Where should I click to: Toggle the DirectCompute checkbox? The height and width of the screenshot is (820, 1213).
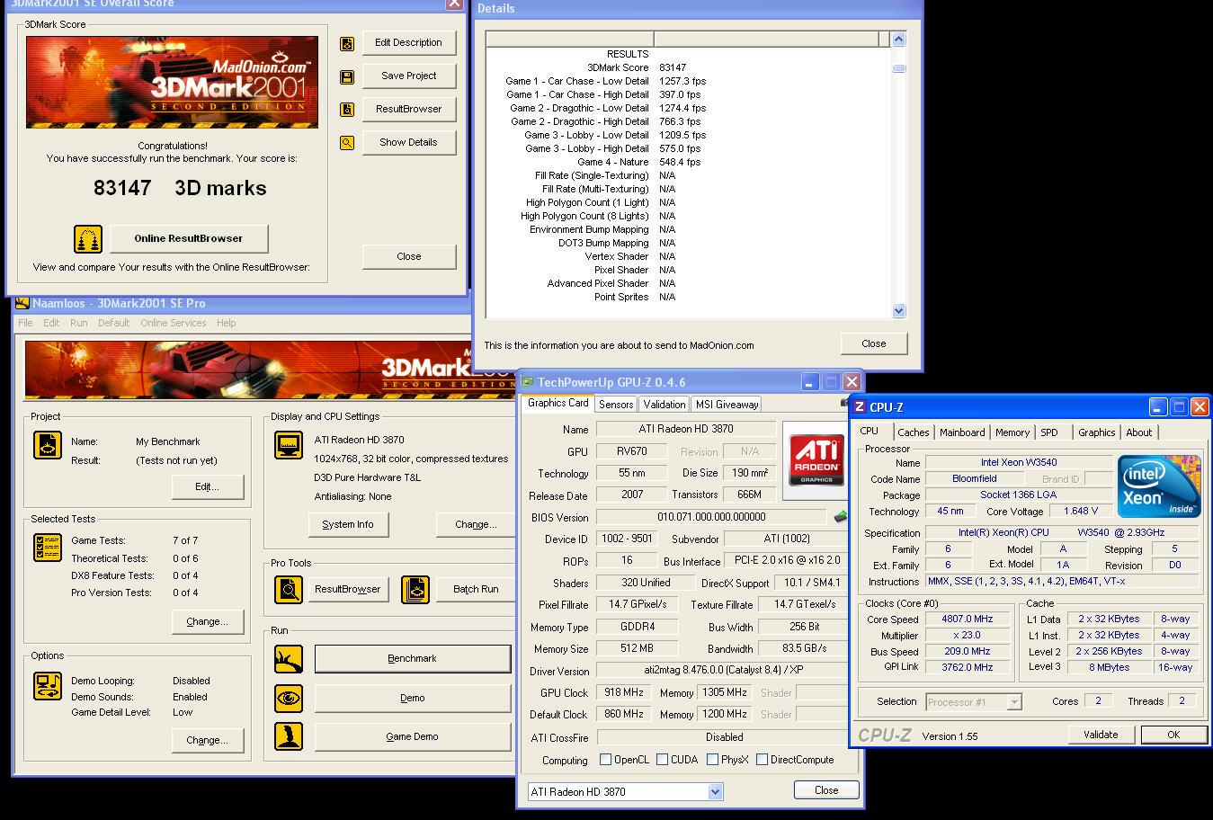762,760
